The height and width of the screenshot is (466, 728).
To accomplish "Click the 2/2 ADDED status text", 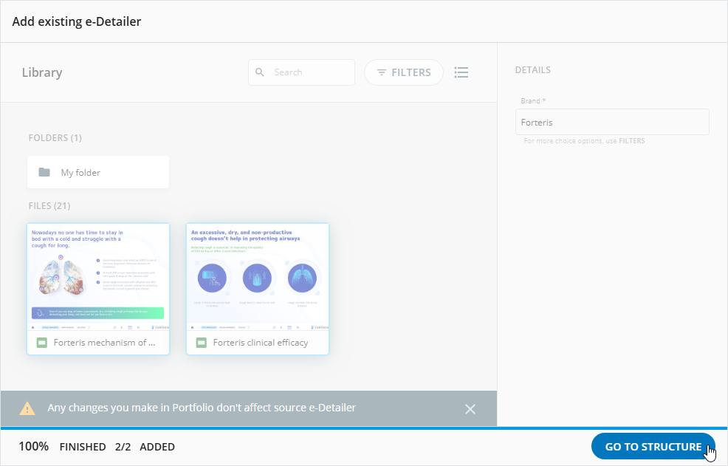I will pos(145,447).
